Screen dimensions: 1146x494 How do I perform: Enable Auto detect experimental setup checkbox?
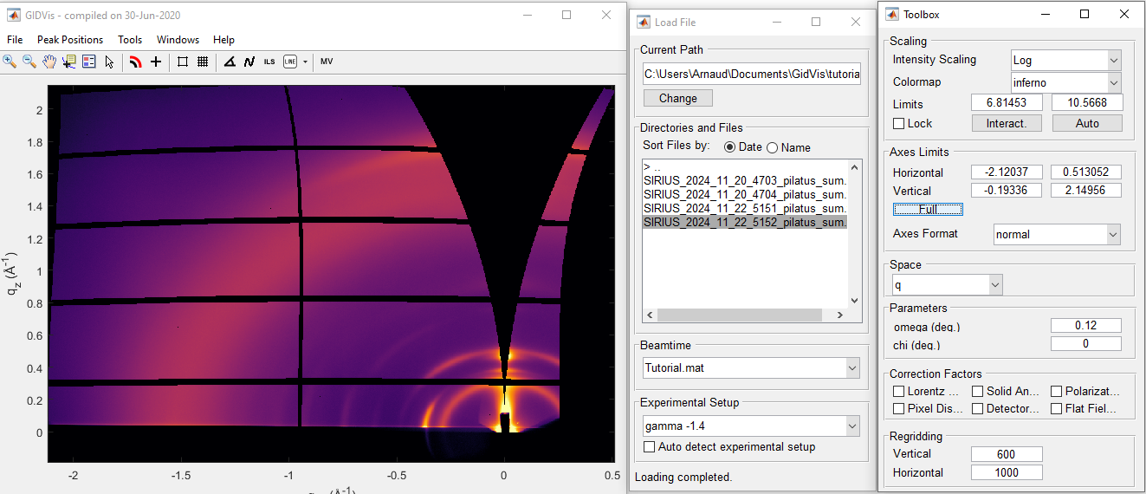coord(650,447)
